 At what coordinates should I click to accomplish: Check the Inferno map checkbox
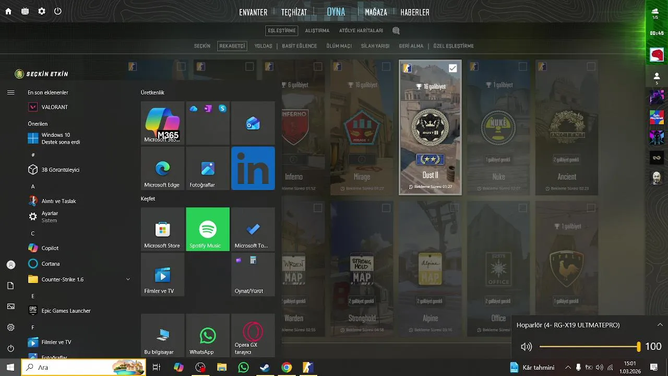point(318,66)
